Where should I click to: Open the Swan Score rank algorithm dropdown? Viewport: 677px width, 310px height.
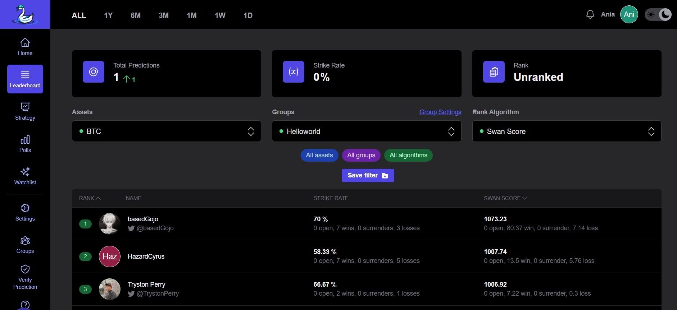point(567,131)
